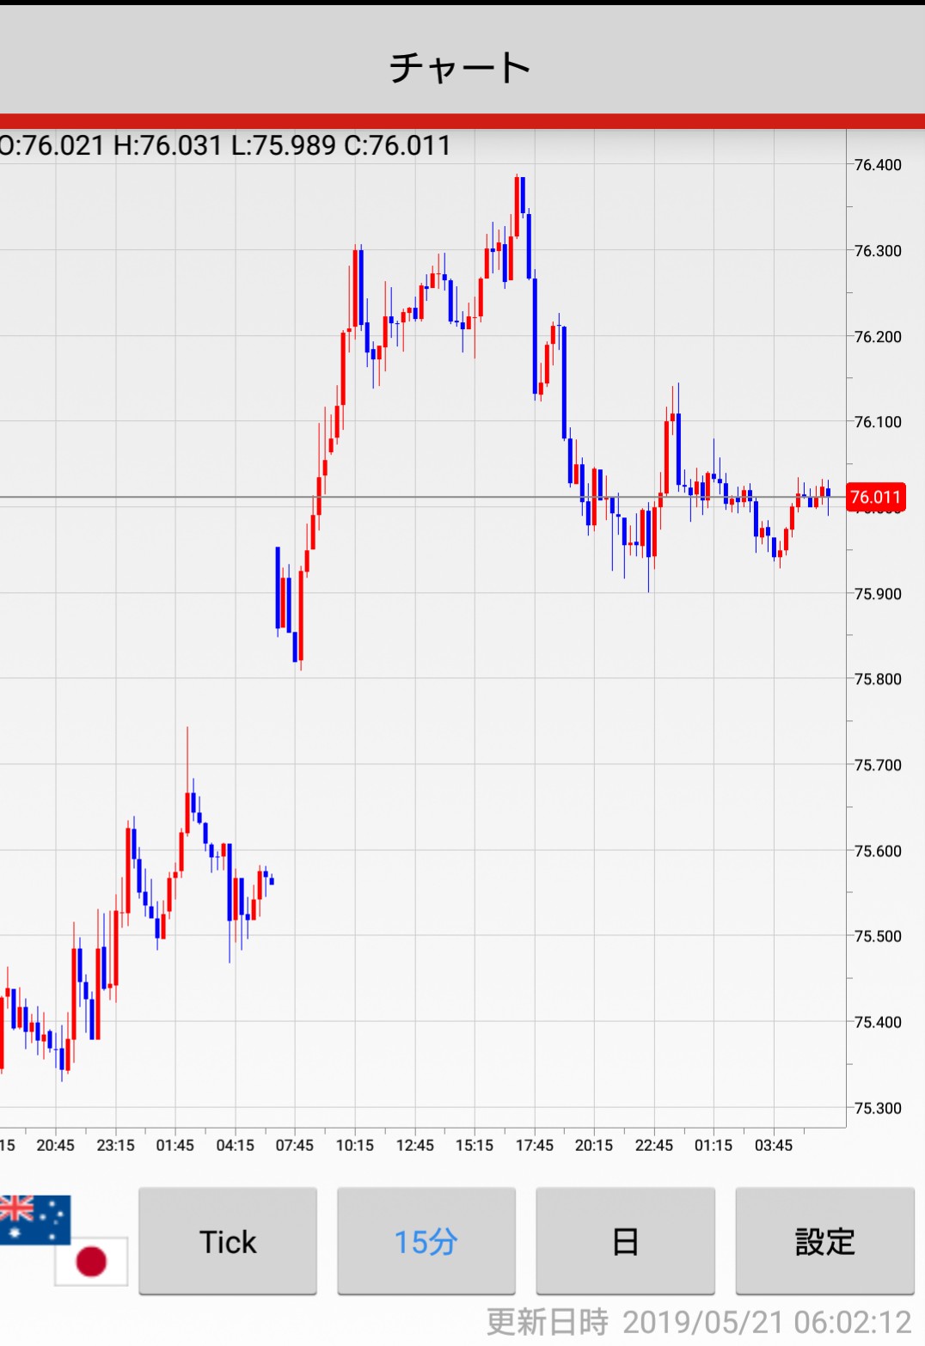Tap the 更新日時 update timestamp
The height and width of the screenshot is (1346, 925).
point(698,1321)
